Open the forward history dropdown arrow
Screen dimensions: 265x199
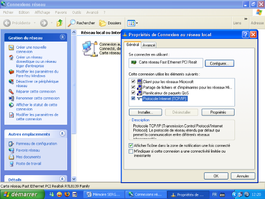(x=52, y=23)
